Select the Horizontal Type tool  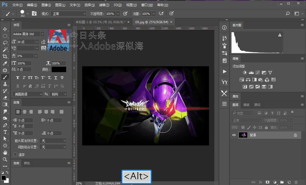(6, 132)
